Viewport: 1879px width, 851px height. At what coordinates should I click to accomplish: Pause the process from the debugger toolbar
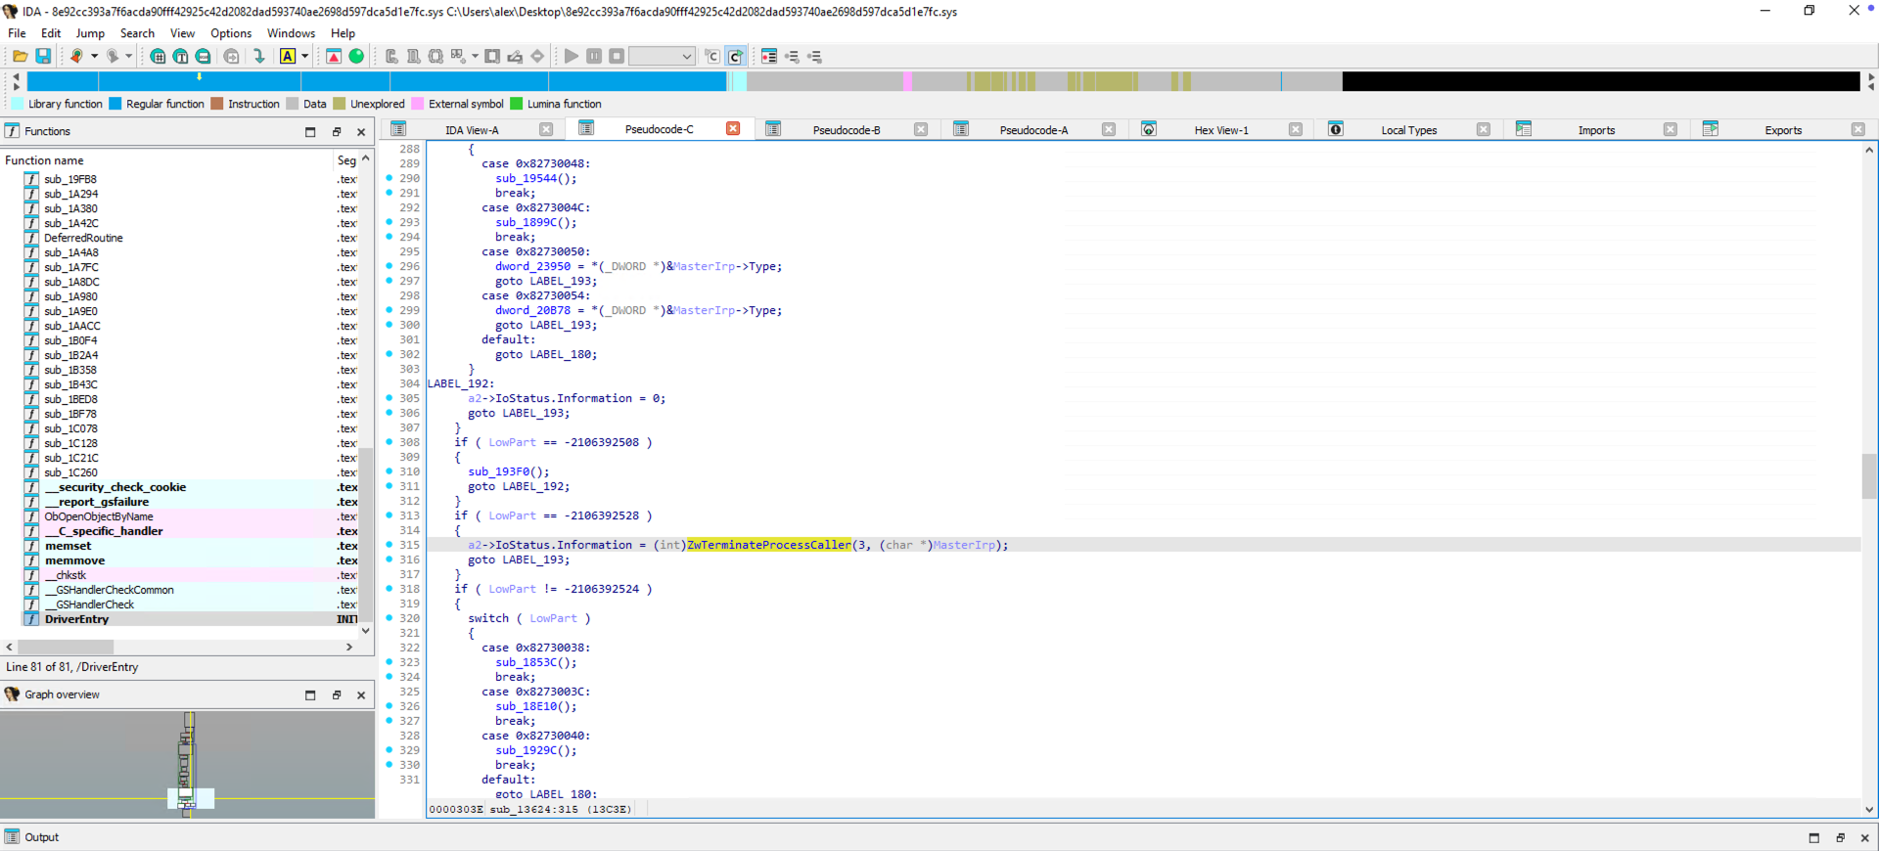tap(594, 57)
